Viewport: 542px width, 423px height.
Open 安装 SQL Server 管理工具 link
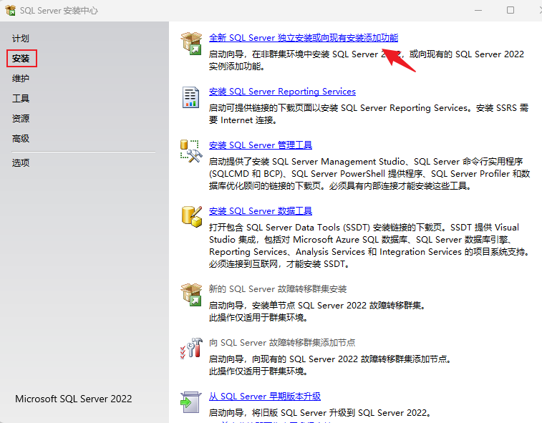point(261,145)
